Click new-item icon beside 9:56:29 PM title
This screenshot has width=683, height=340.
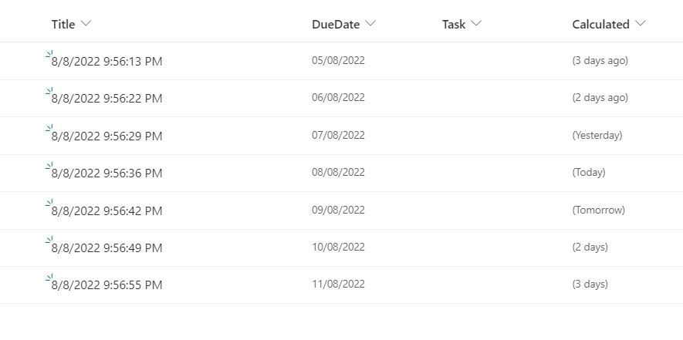pyautogui.click(x=49, y=129)
